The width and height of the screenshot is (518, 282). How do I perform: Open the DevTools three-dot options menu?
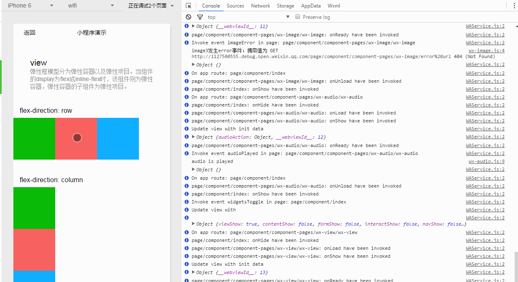click(514, 6)
